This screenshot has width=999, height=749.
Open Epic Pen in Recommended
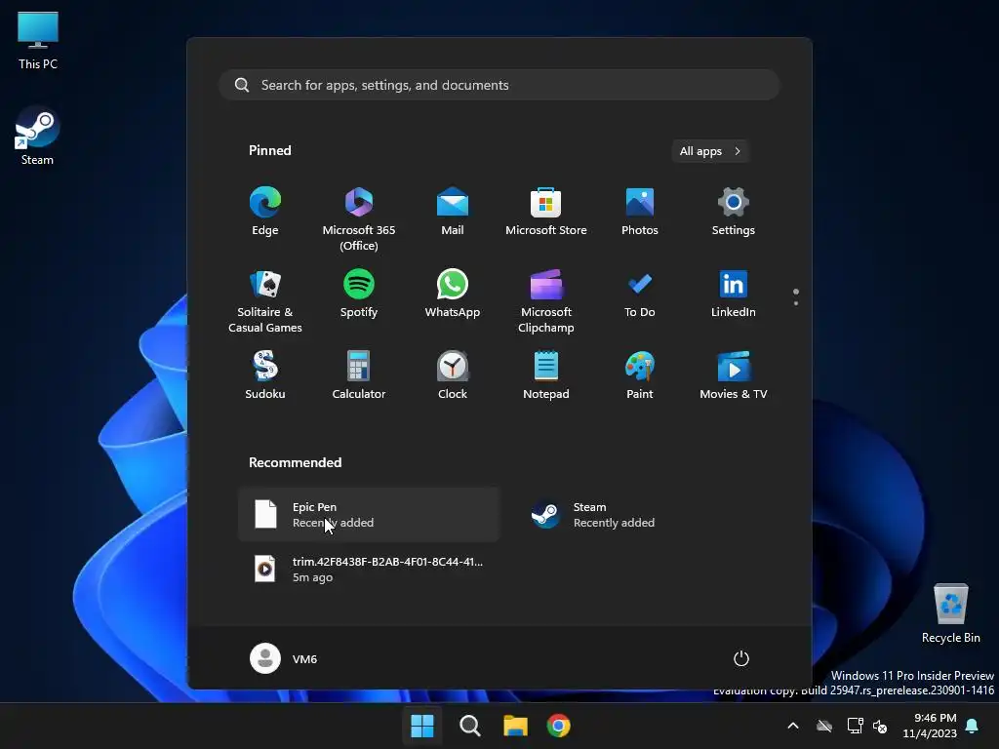(x=369, y=515)
